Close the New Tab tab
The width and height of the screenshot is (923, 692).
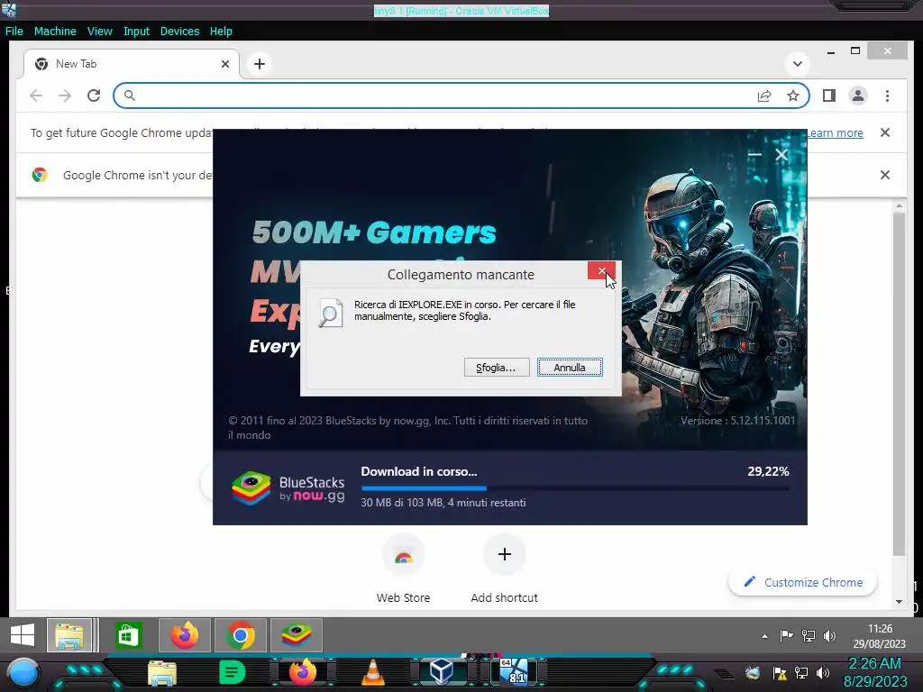224,64
